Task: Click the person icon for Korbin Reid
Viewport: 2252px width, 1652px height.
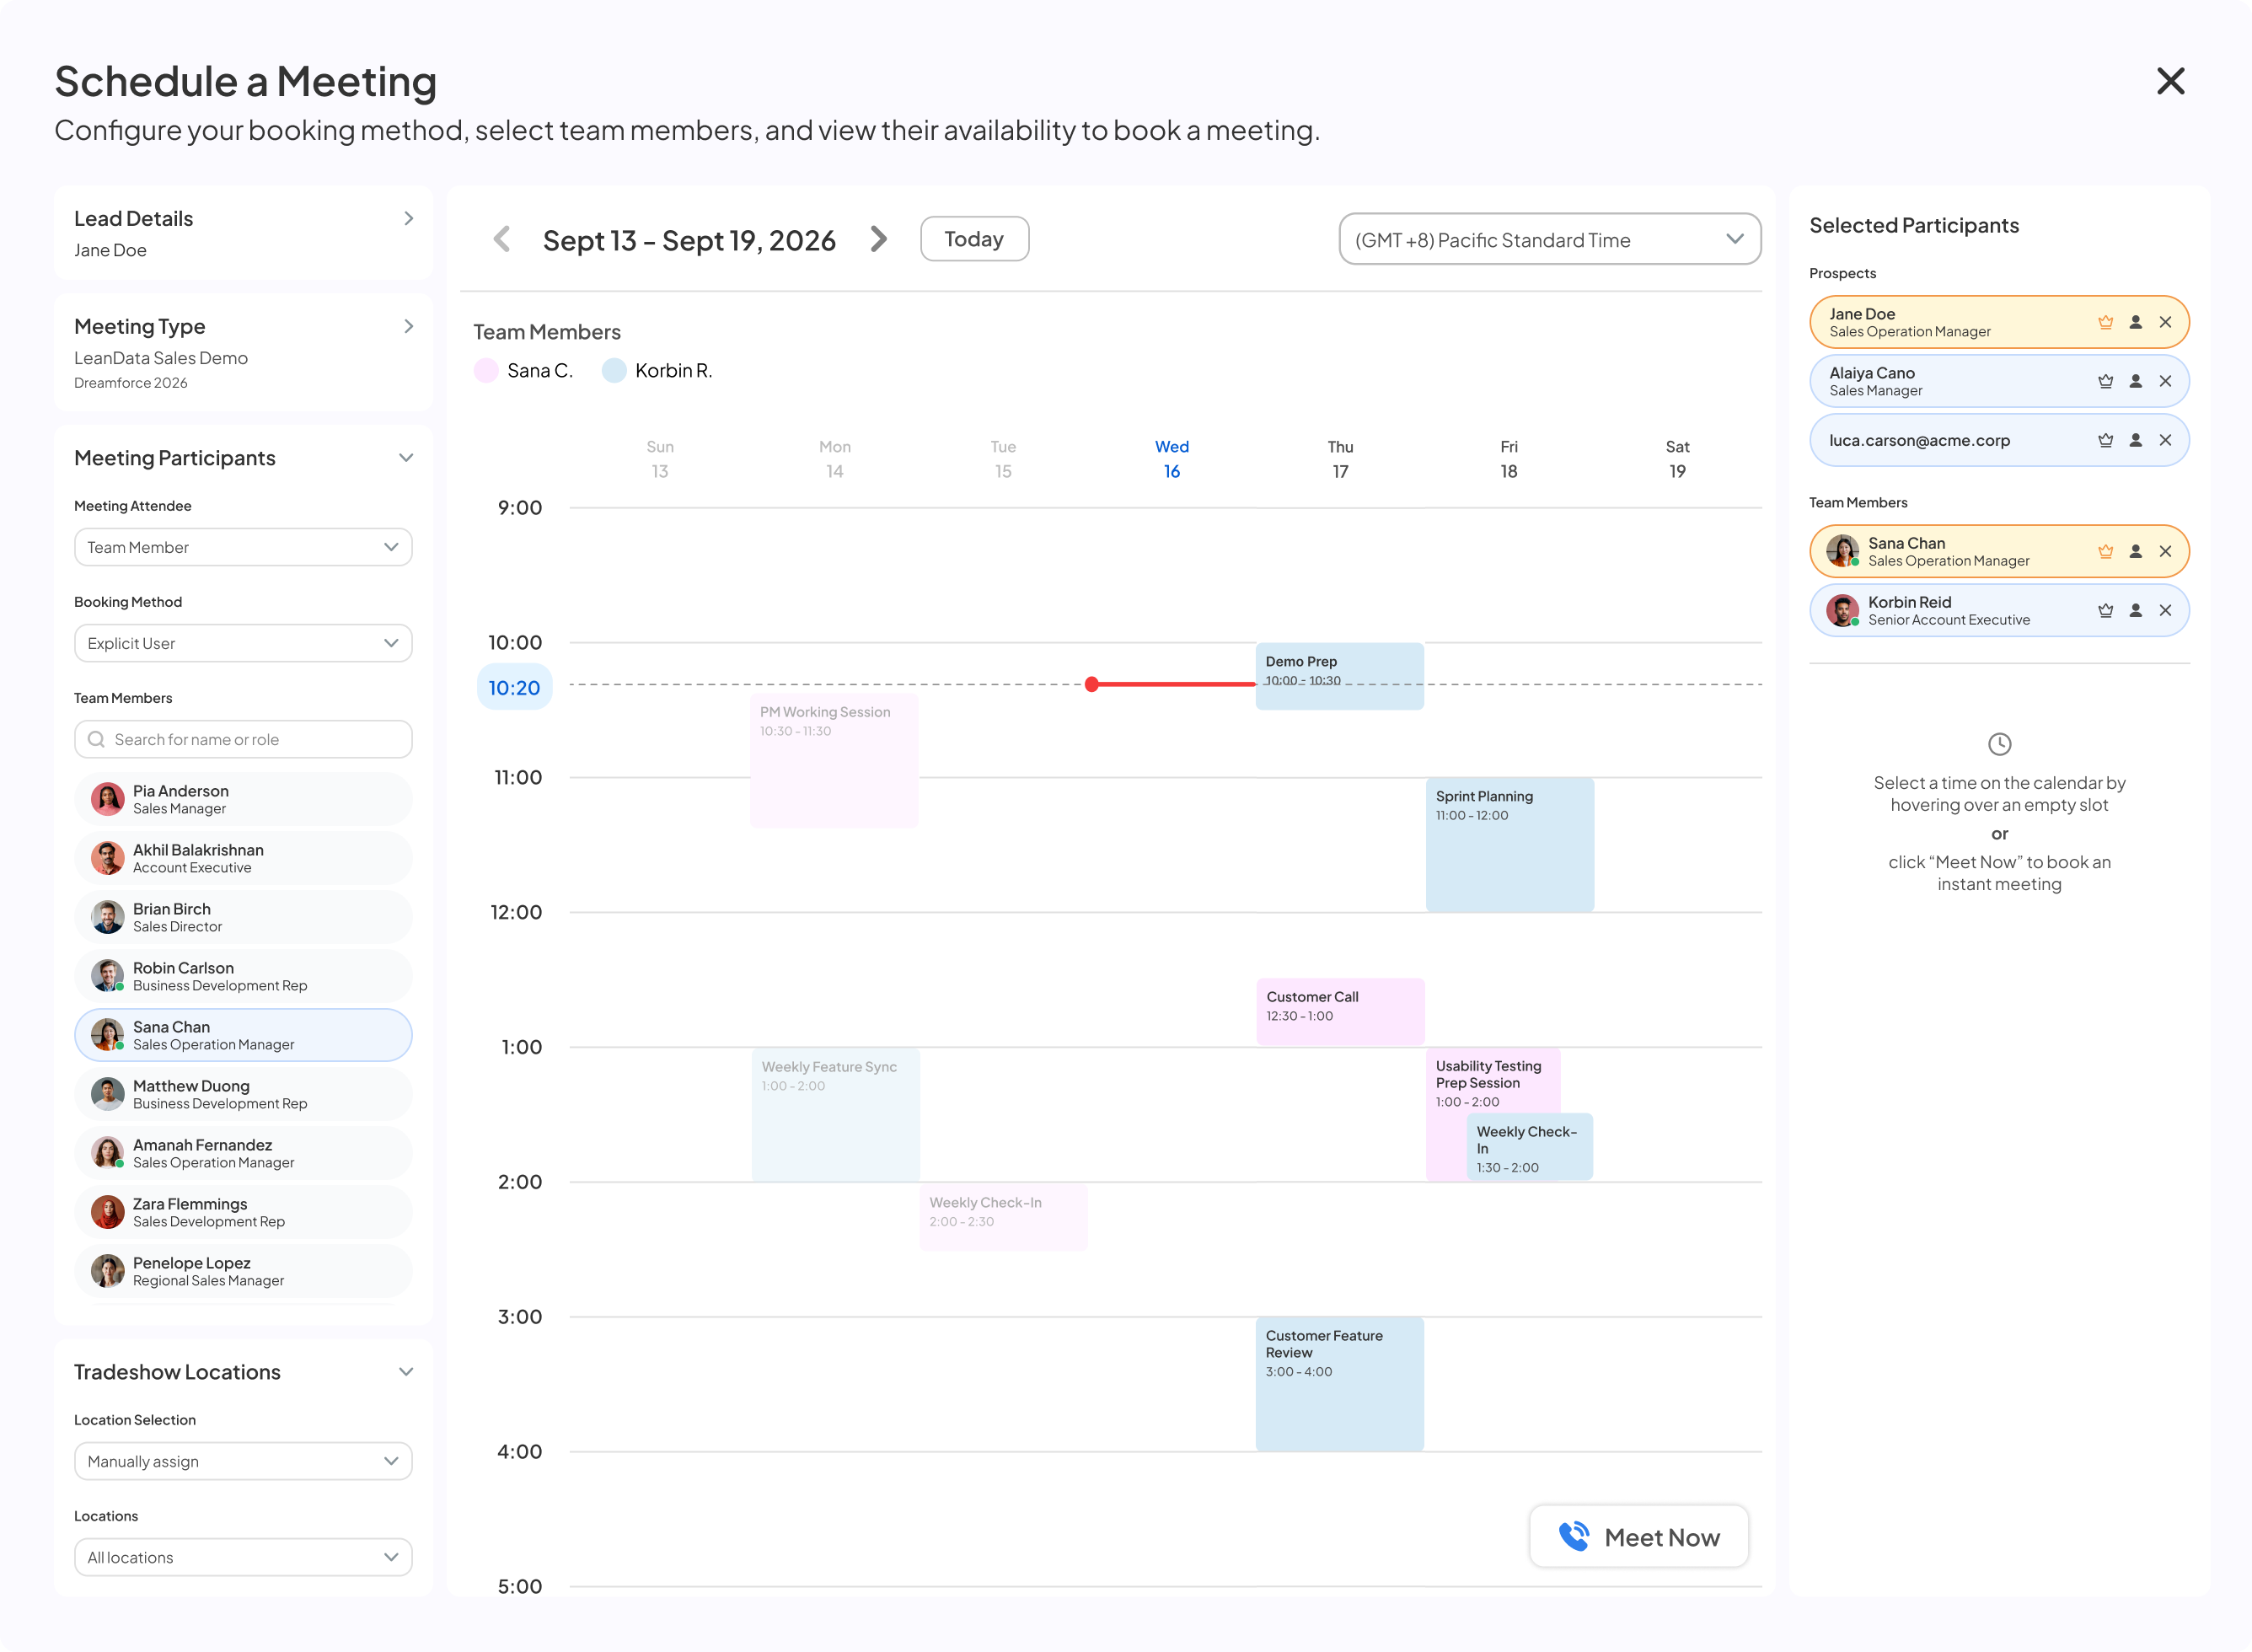Action: click(x=2136, y=610)
